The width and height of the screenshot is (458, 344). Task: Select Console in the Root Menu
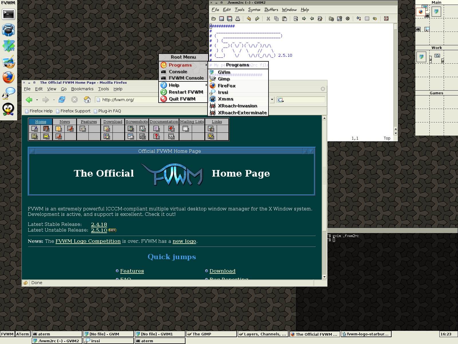[183, 72]
